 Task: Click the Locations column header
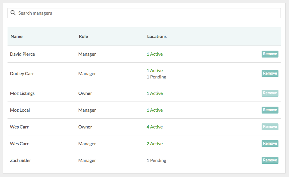pos(157,37)
